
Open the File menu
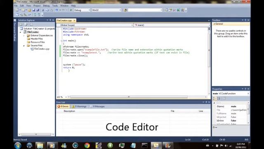(x=16, y=6)
